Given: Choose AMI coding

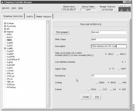Looking at the screenshot, I should tap(120, 83).
